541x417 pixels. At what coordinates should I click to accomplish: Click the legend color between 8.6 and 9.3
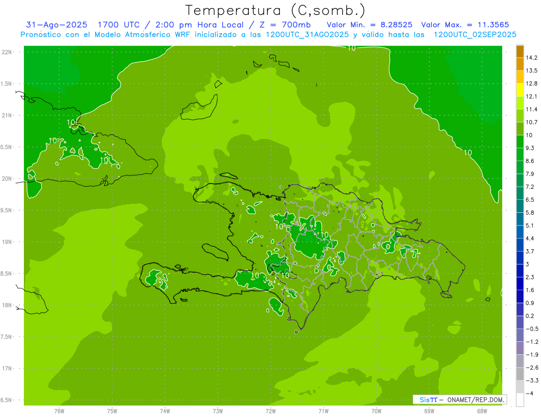pyautogui.click(x=520, y=155)
